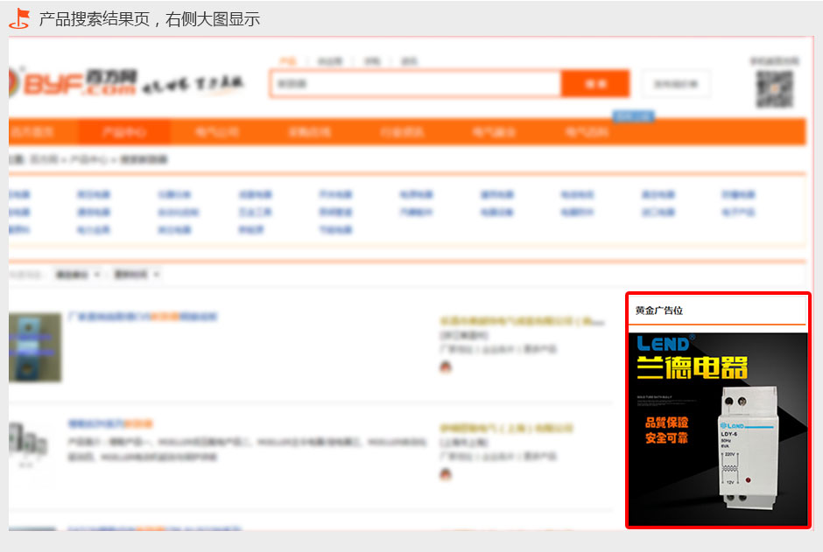
Task: Click the orange flag icon beside the page title
Action: (x=19, y=18)
